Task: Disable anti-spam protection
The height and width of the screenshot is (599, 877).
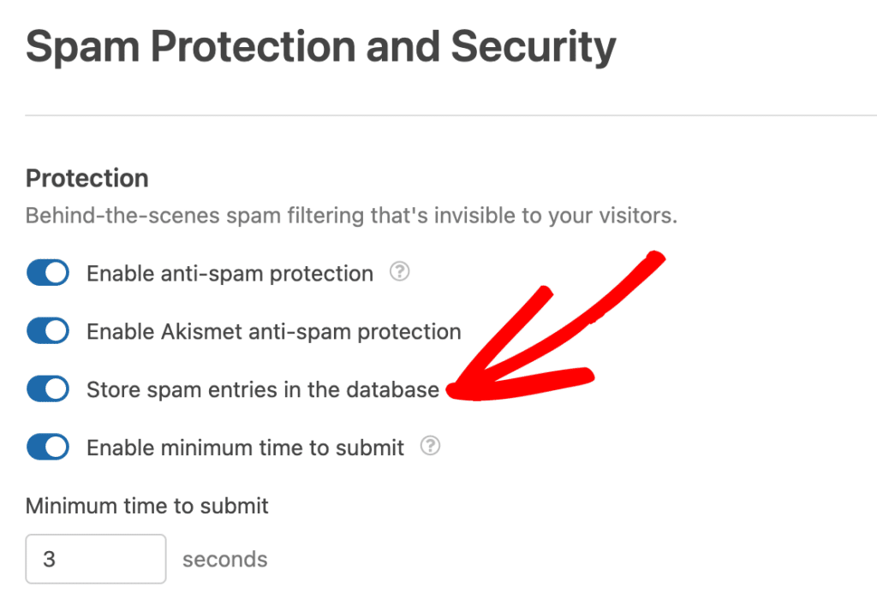Action: [x=47, y=272]
